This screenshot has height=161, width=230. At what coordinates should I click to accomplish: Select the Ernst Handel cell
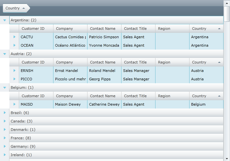tap(70, 71)
